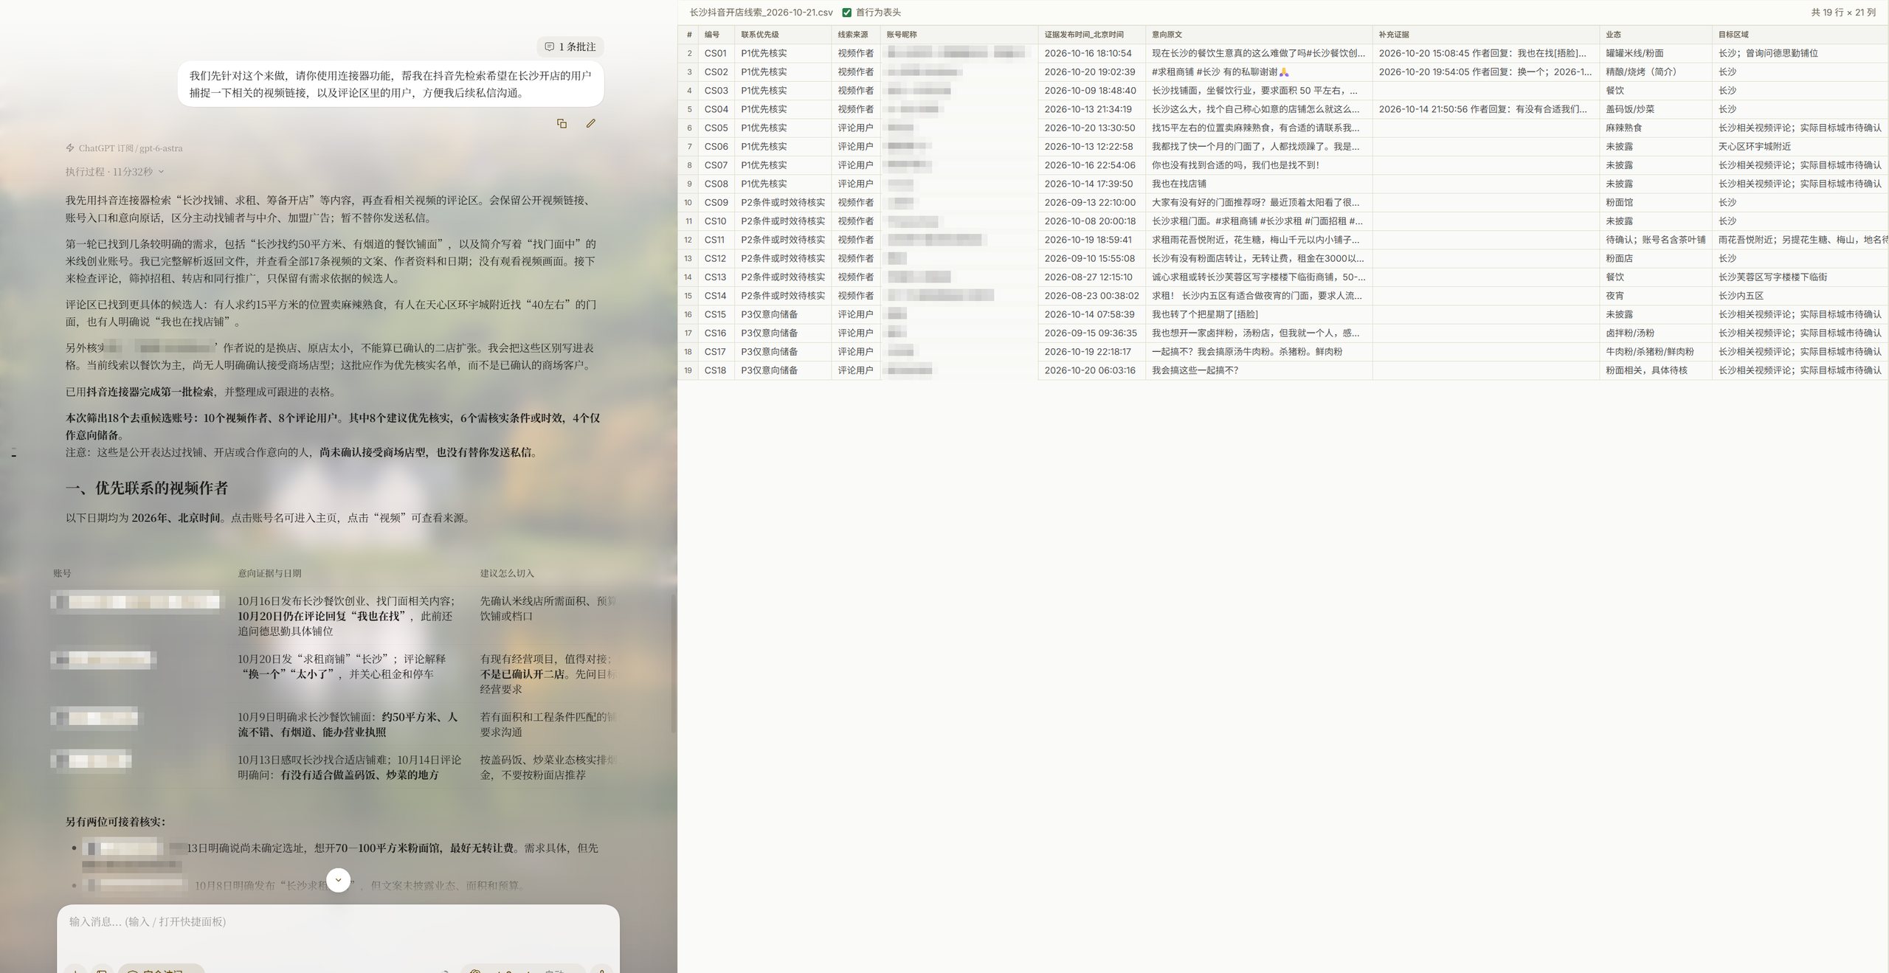Image resolution: width=1889 pixels, height=973 pixels.
Task: Click P2条件或时效待核实 cell in row CS09
Action: [783, 202]
